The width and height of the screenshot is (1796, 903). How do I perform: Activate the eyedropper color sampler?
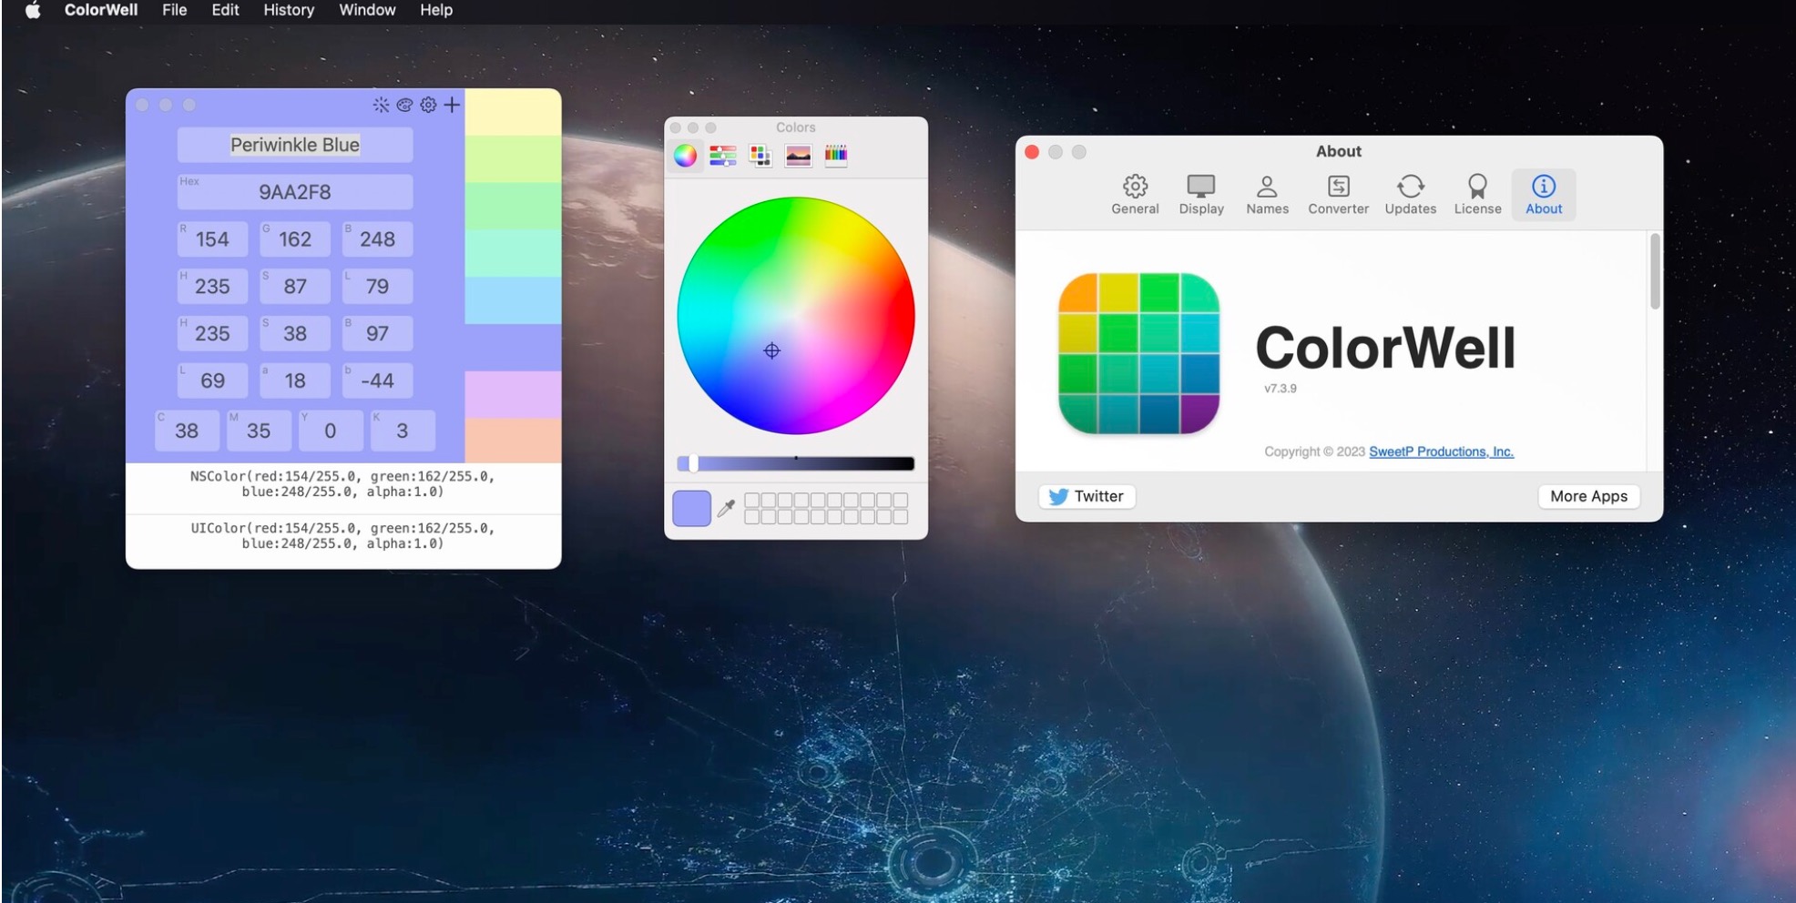(726, 508)
